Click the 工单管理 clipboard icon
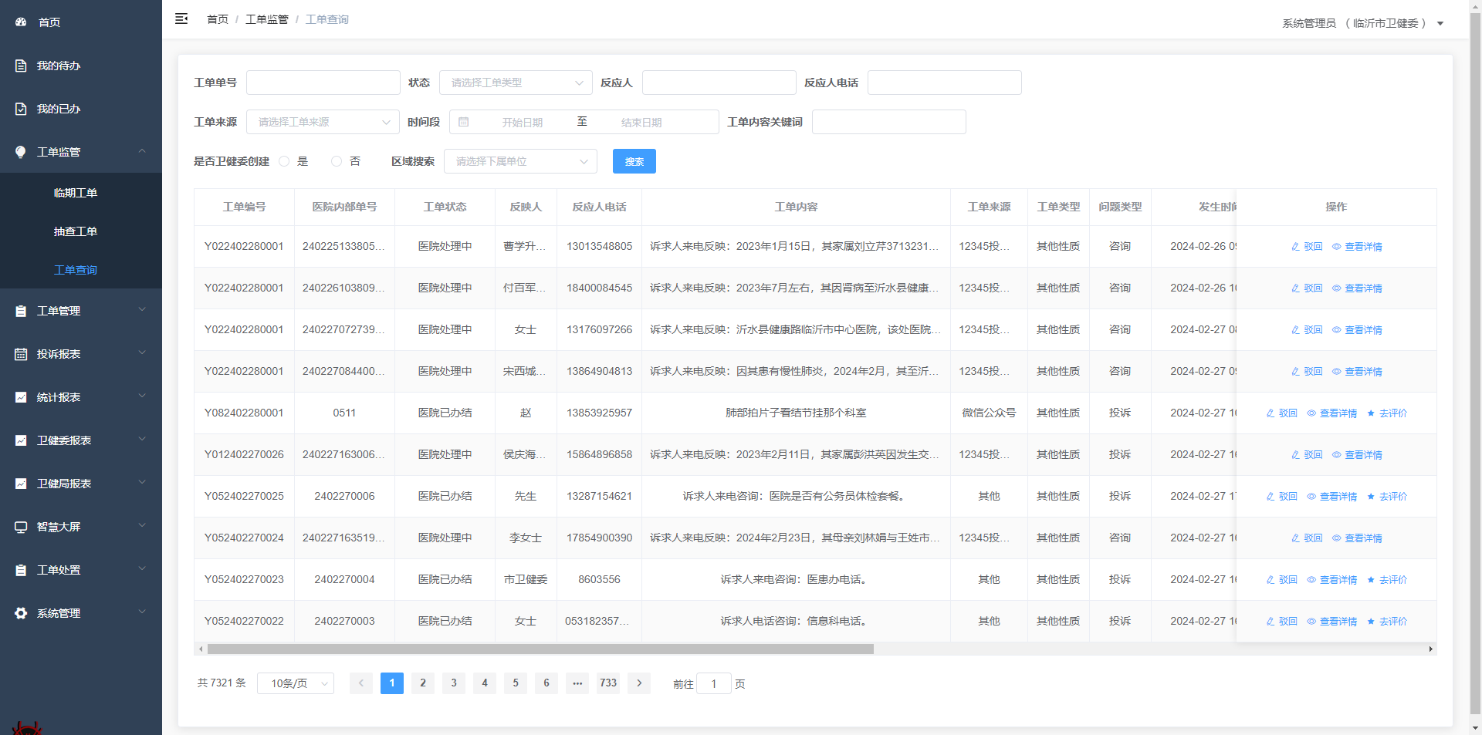This screenshot has height=735, width=1482. coord(21,311)
